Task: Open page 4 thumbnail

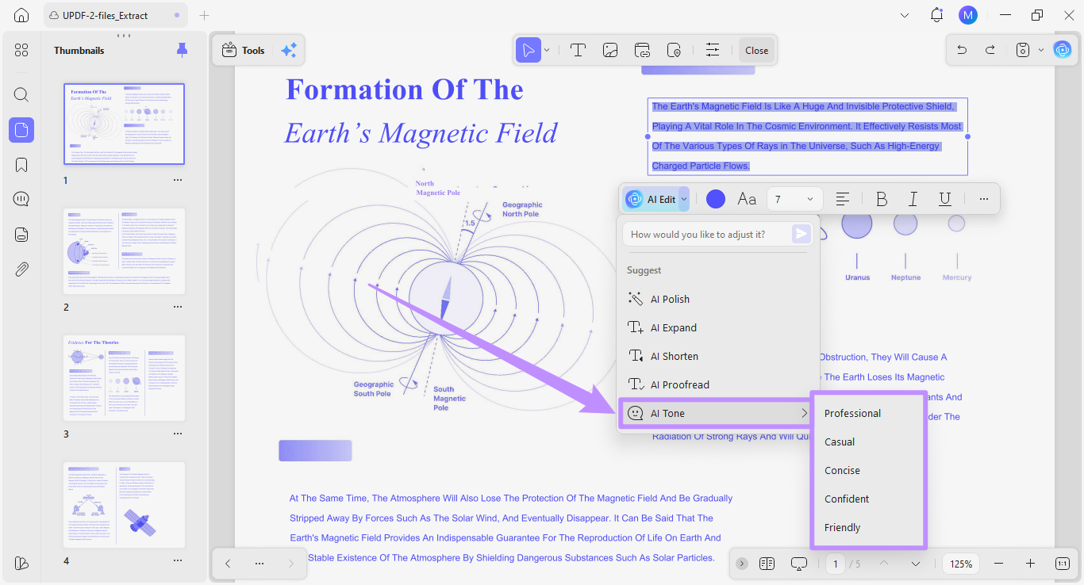Action: 124,505
